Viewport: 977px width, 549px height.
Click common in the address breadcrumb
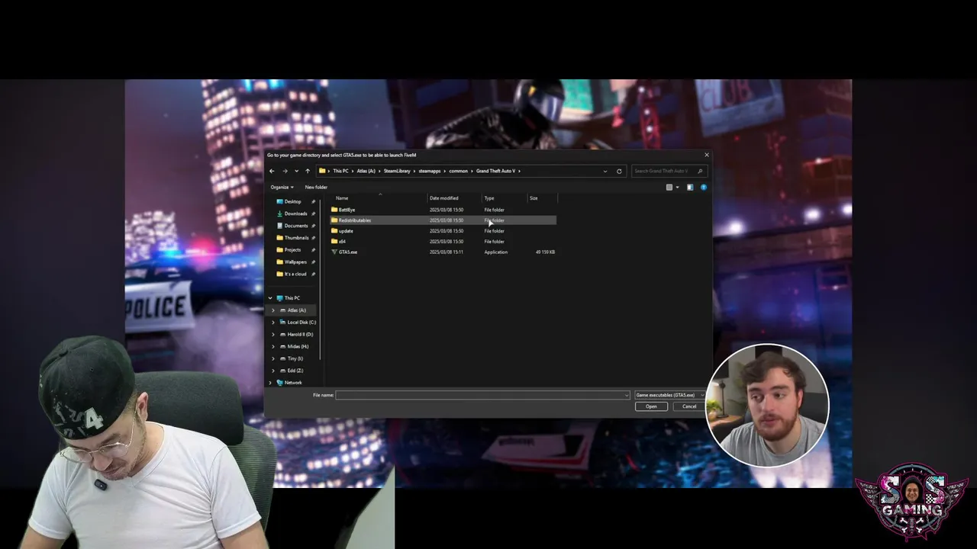458,171
